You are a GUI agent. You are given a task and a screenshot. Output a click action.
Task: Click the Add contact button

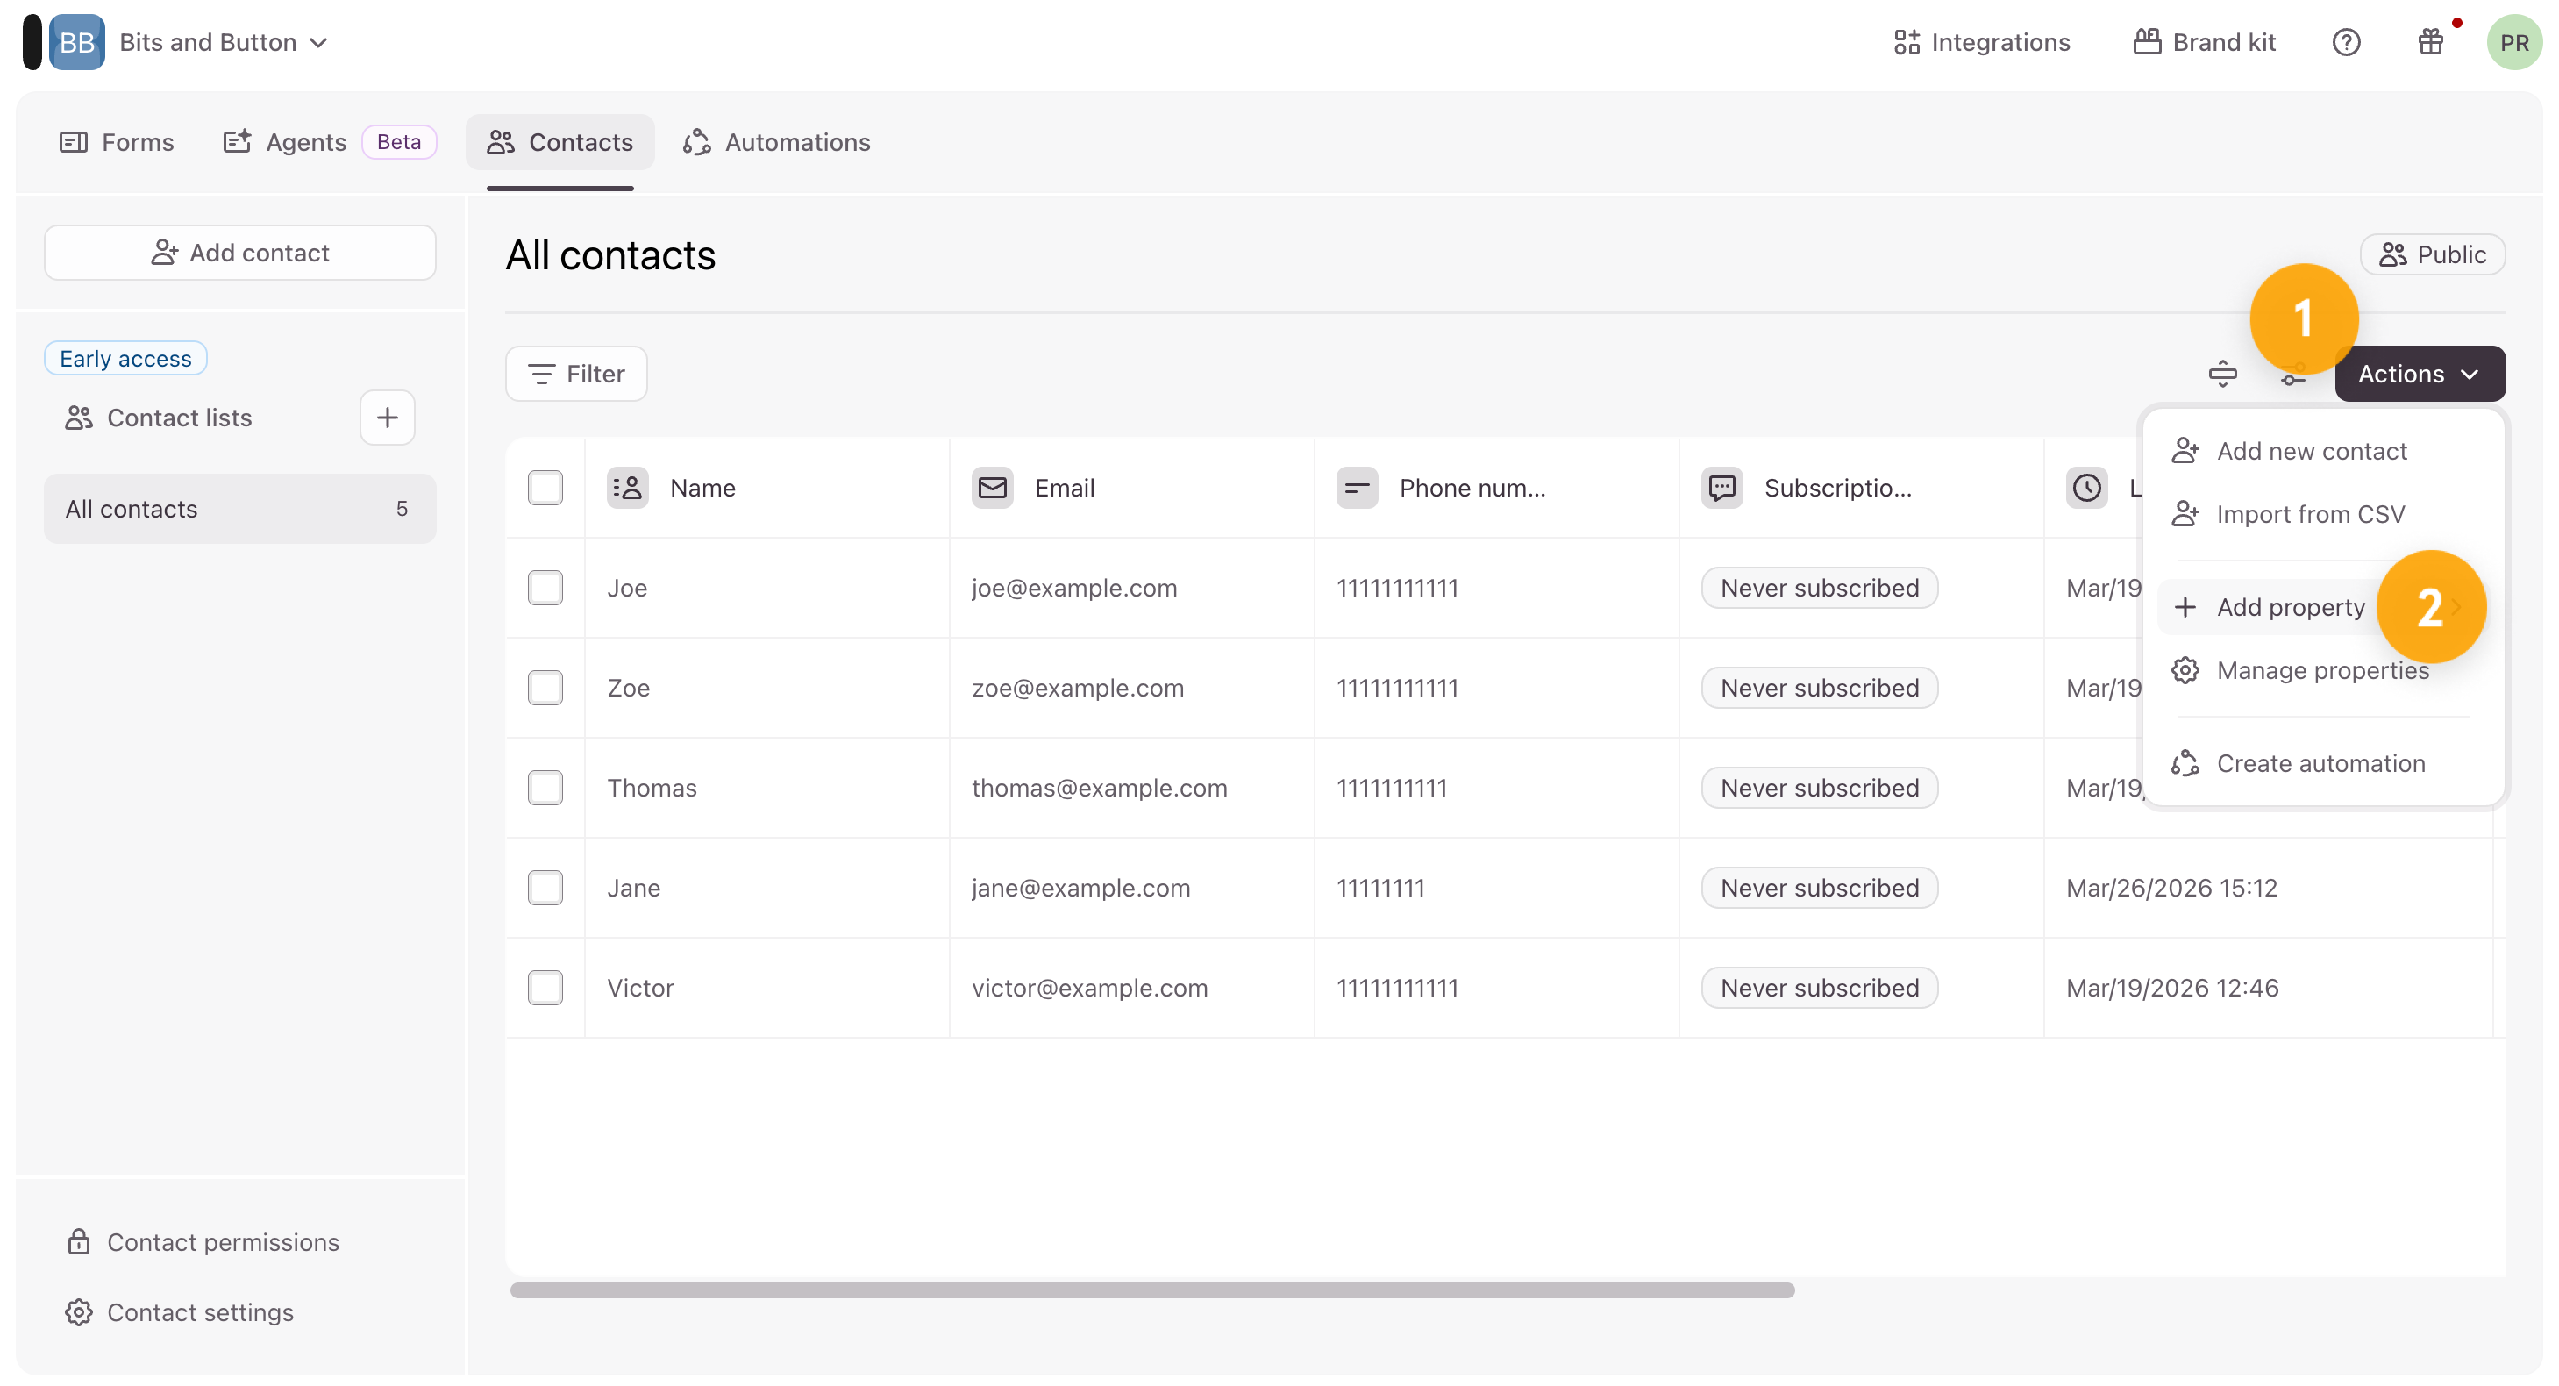[x=239, y=253]
